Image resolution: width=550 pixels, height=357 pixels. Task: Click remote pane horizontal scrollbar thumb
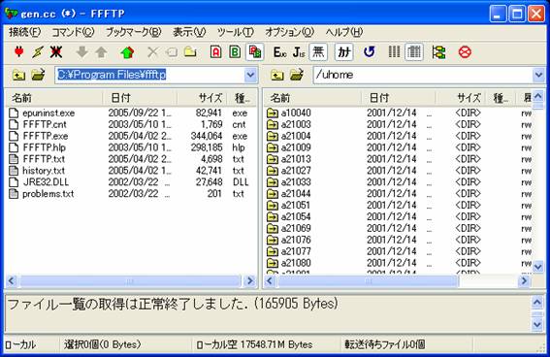(x=368, y=281)
